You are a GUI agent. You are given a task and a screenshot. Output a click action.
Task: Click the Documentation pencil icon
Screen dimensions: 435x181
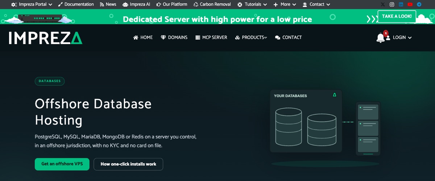click(61, 5)
